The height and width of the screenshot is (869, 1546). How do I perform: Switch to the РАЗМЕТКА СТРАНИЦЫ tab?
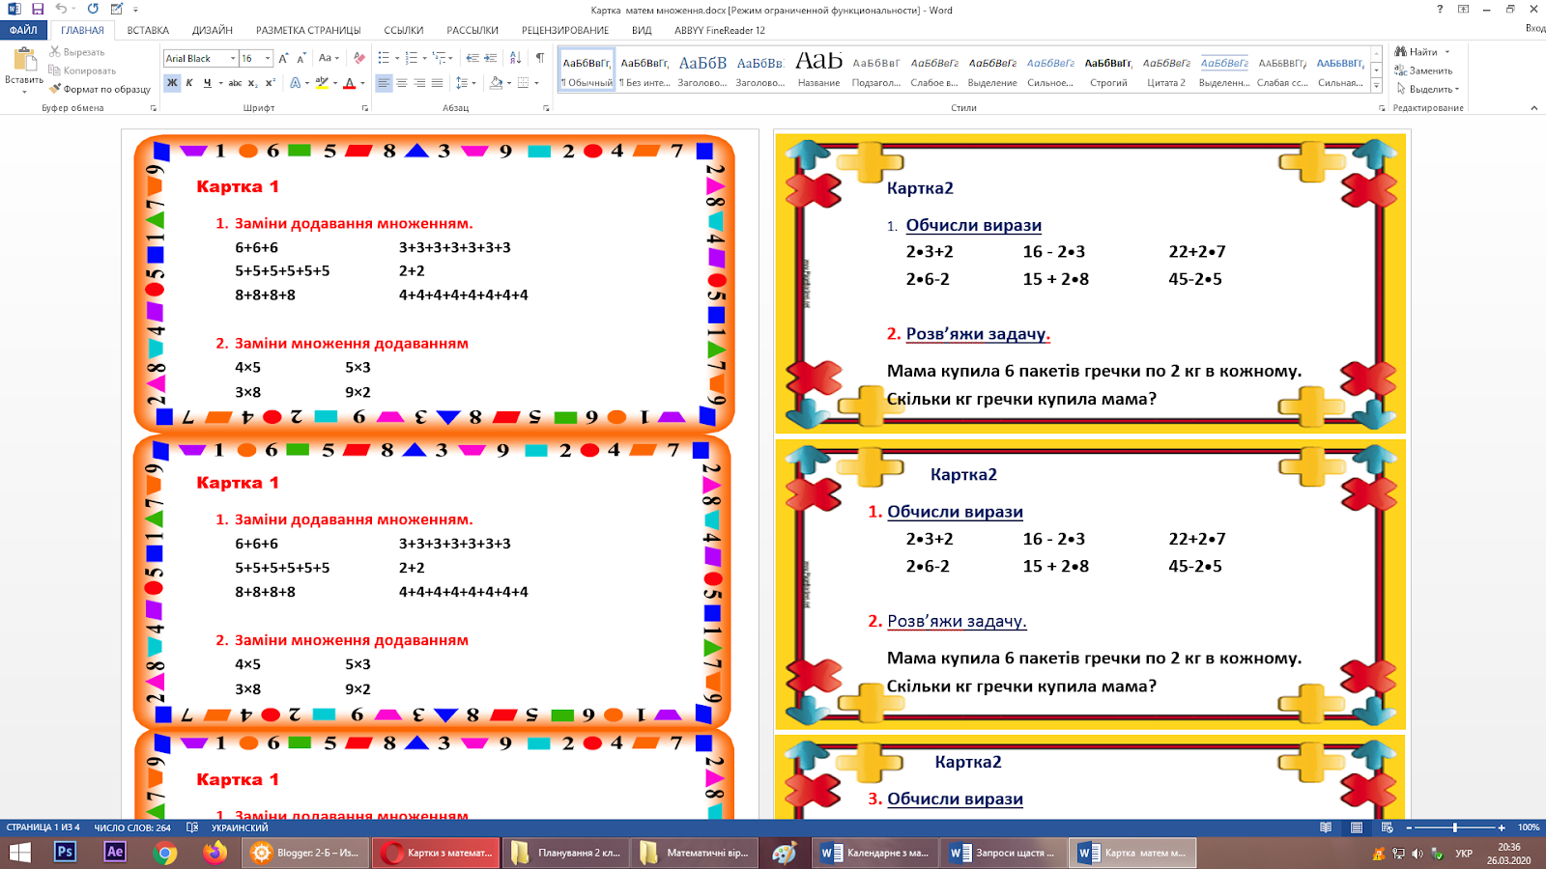[x=308, y=30]
